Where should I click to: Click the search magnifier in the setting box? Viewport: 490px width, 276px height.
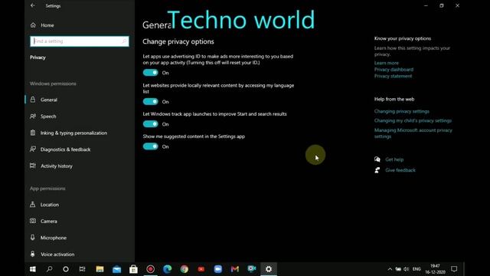tap(124, 41)
